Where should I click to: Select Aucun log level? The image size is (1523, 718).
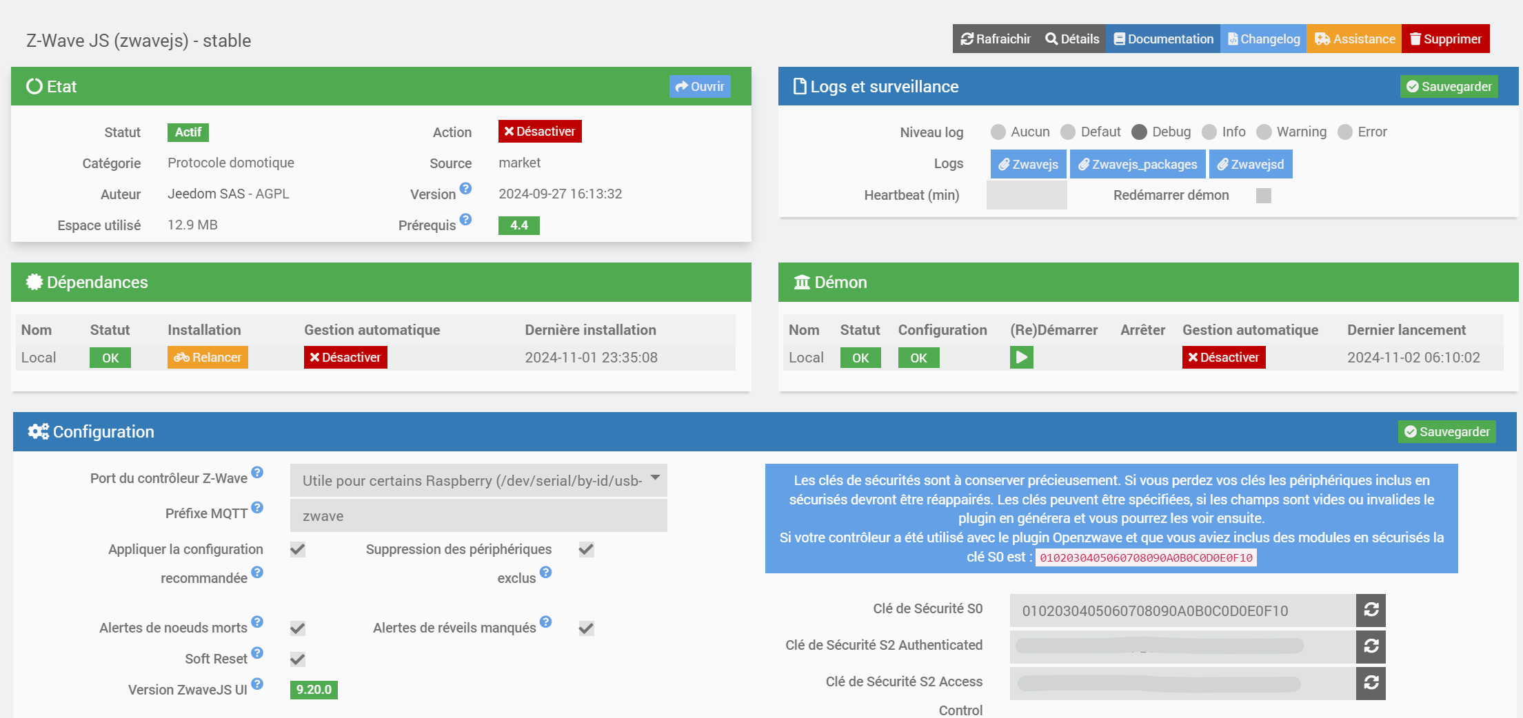click(998, 132)
